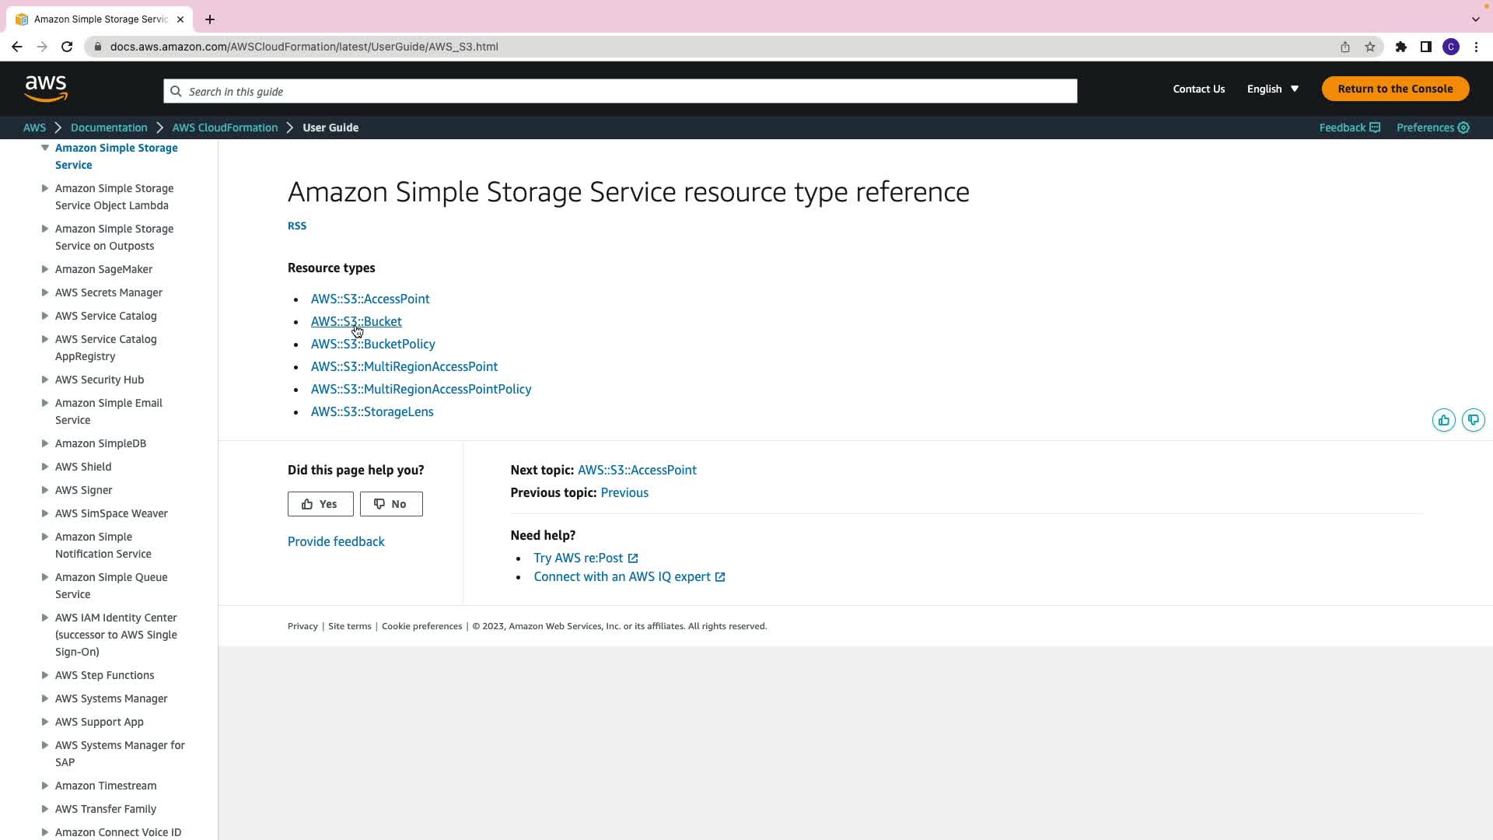Expand Amazon SageMaker tree item
The image size is (1493, 840).
45,269
